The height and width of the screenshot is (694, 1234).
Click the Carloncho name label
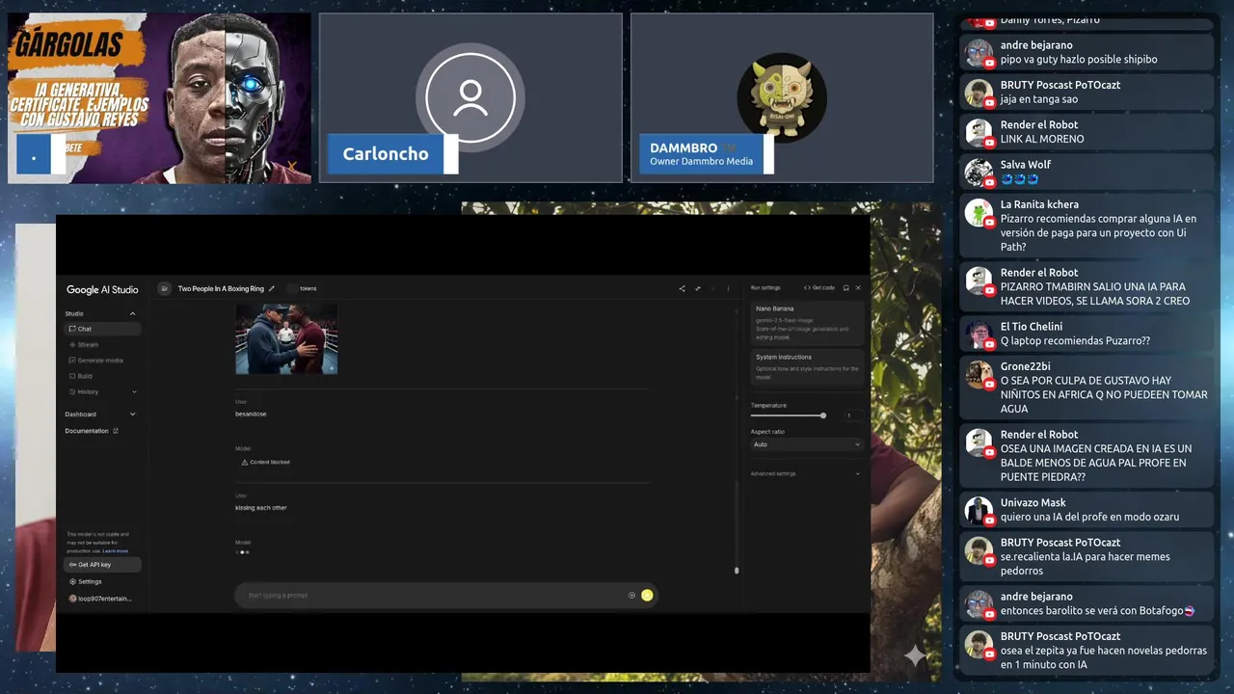point(386,154)
